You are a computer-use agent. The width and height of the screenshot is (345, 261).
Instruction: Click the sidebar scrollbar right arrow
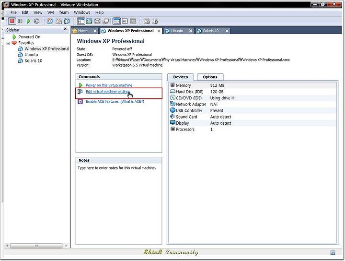point(66,246)
